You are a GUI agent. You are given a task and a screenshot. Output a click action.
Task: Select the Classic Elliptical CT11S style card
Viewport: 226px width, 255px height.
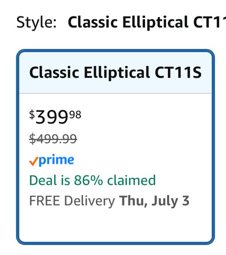(x=115, y=147)
